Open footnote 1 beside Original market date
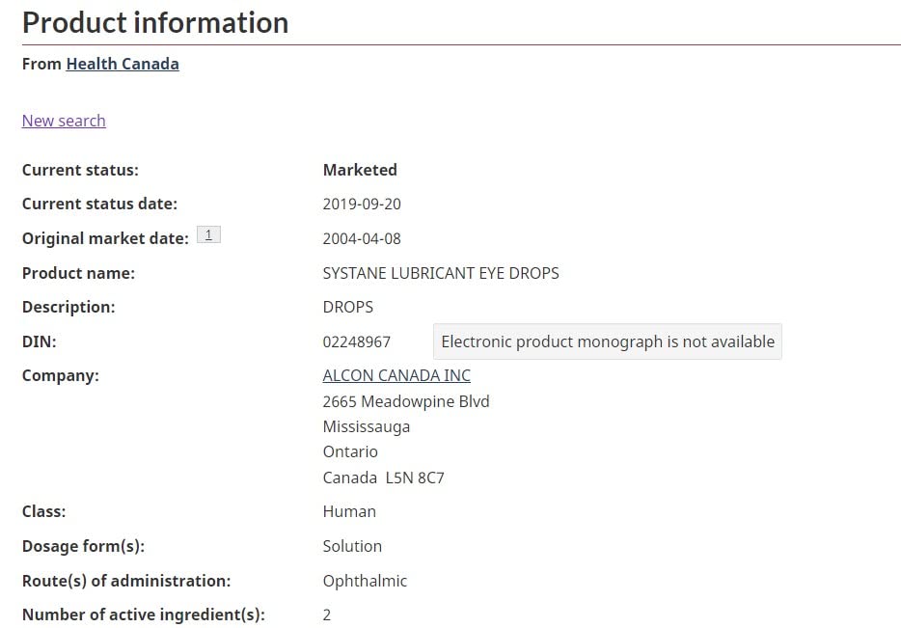 (208, 234)
